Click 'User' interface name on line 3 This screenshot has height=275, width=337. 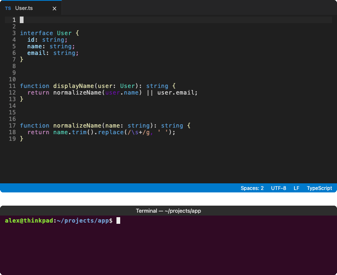(64, 33)
